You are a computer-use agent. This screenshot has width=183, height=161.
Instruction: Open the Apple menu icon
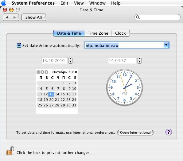pos(3,3)
